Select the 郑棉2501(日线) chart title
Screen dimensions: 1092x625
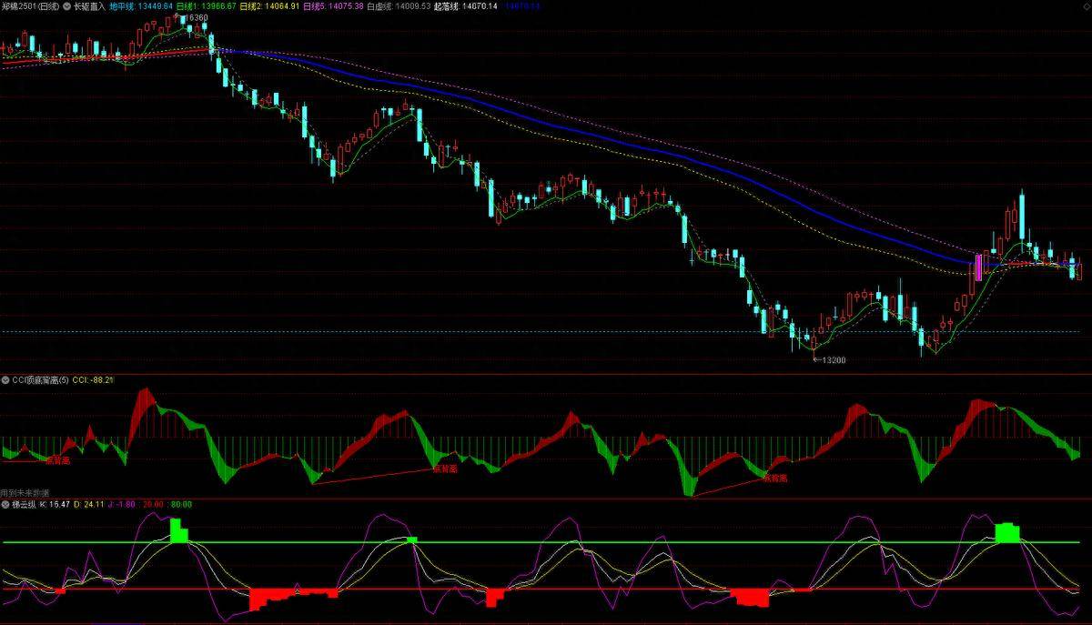click(30, 5)
